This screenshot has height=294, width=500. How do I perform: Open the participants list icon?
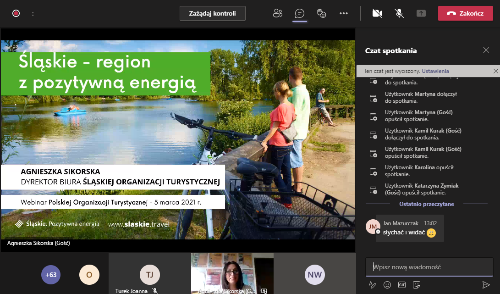coord(277,13)
